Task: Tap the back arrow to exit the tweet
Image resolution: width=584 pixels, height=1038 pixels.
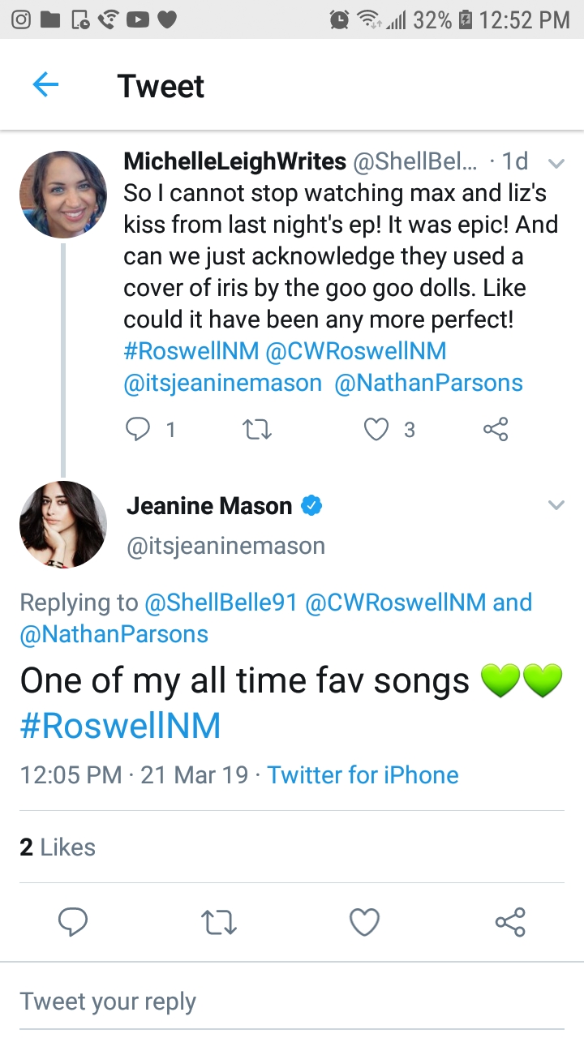Action: [46, 84]
